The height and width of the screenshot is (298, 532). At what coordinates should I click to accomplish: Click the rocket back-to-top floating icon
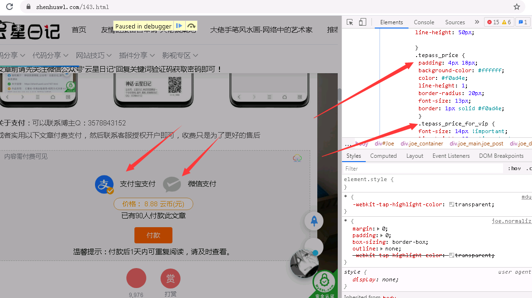(314, 221)
